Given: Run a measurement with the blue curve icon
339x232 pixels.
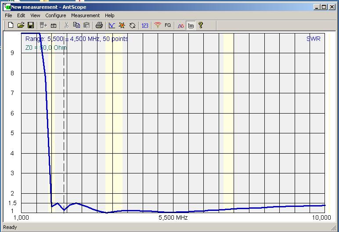Looking at the screenshot, I should click(x=112, y=26).
